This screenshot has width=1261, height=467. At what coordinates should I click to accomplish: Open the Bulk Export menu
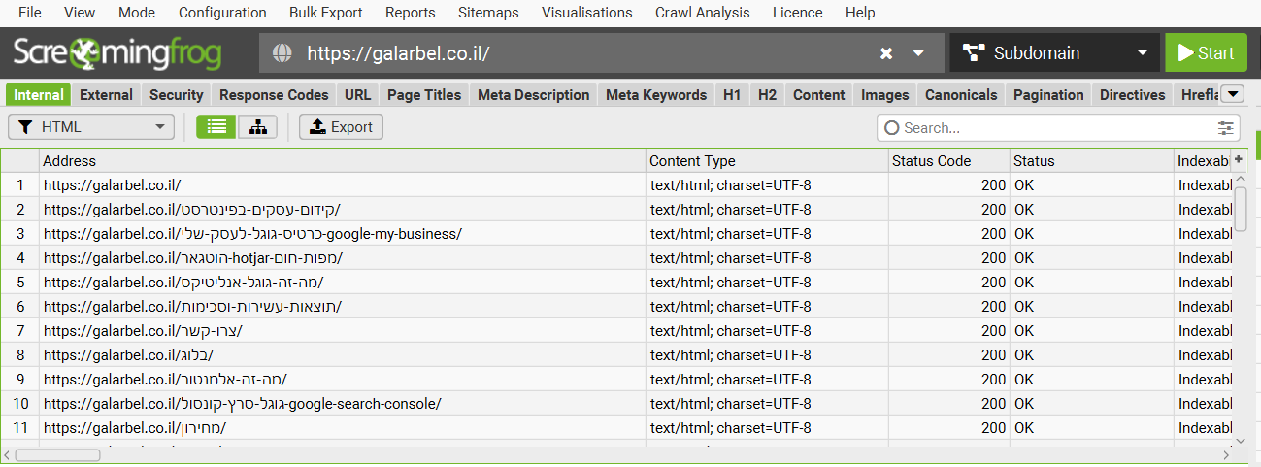pos(326,13)
